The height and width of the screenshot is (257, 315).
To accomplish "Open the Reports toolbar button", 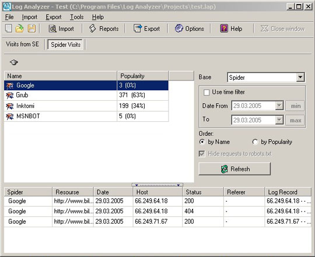I will pos(104,29).
